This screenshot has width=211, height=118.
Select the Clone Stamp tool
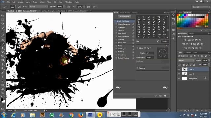coord(3,48)
